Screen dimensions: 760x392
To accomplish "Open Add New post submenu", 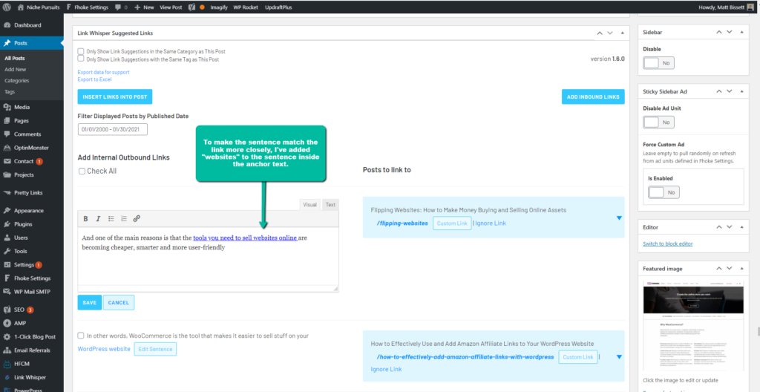I will click(16, 69).
